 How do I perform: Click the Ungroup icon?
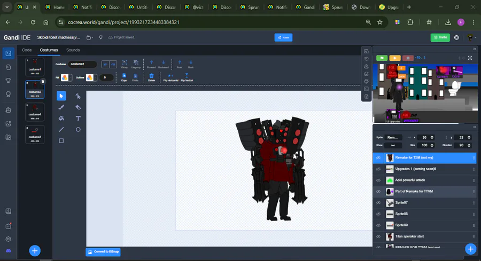pyautogui.click(x=136, y=64)
